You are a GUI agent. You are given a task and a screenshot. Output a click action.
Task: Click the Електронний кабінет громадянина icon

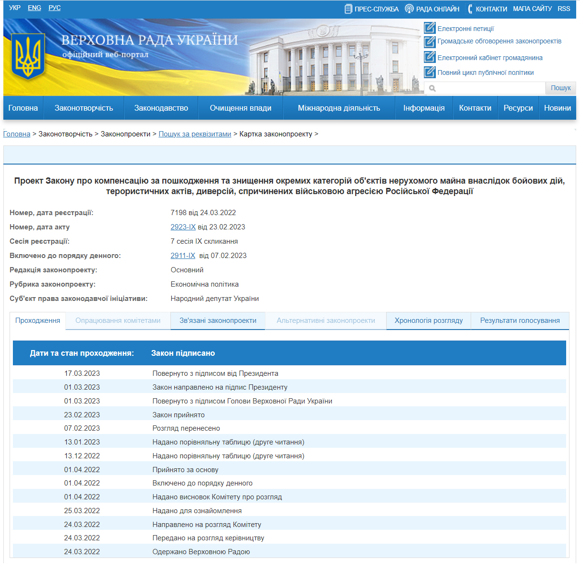[x=430, y=57]
